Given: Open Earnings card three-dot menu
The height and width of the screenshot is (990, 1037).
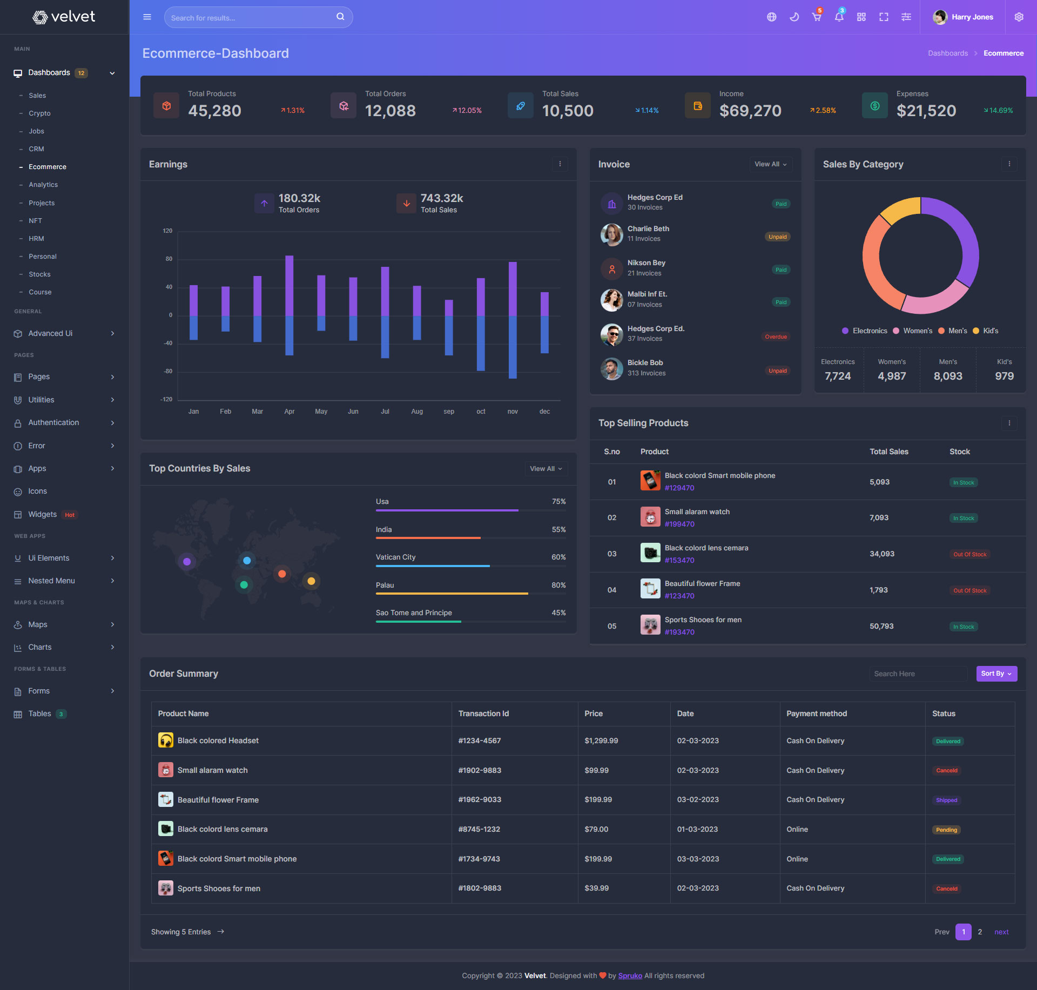Looking at the screenshot, I should point(560,164).
